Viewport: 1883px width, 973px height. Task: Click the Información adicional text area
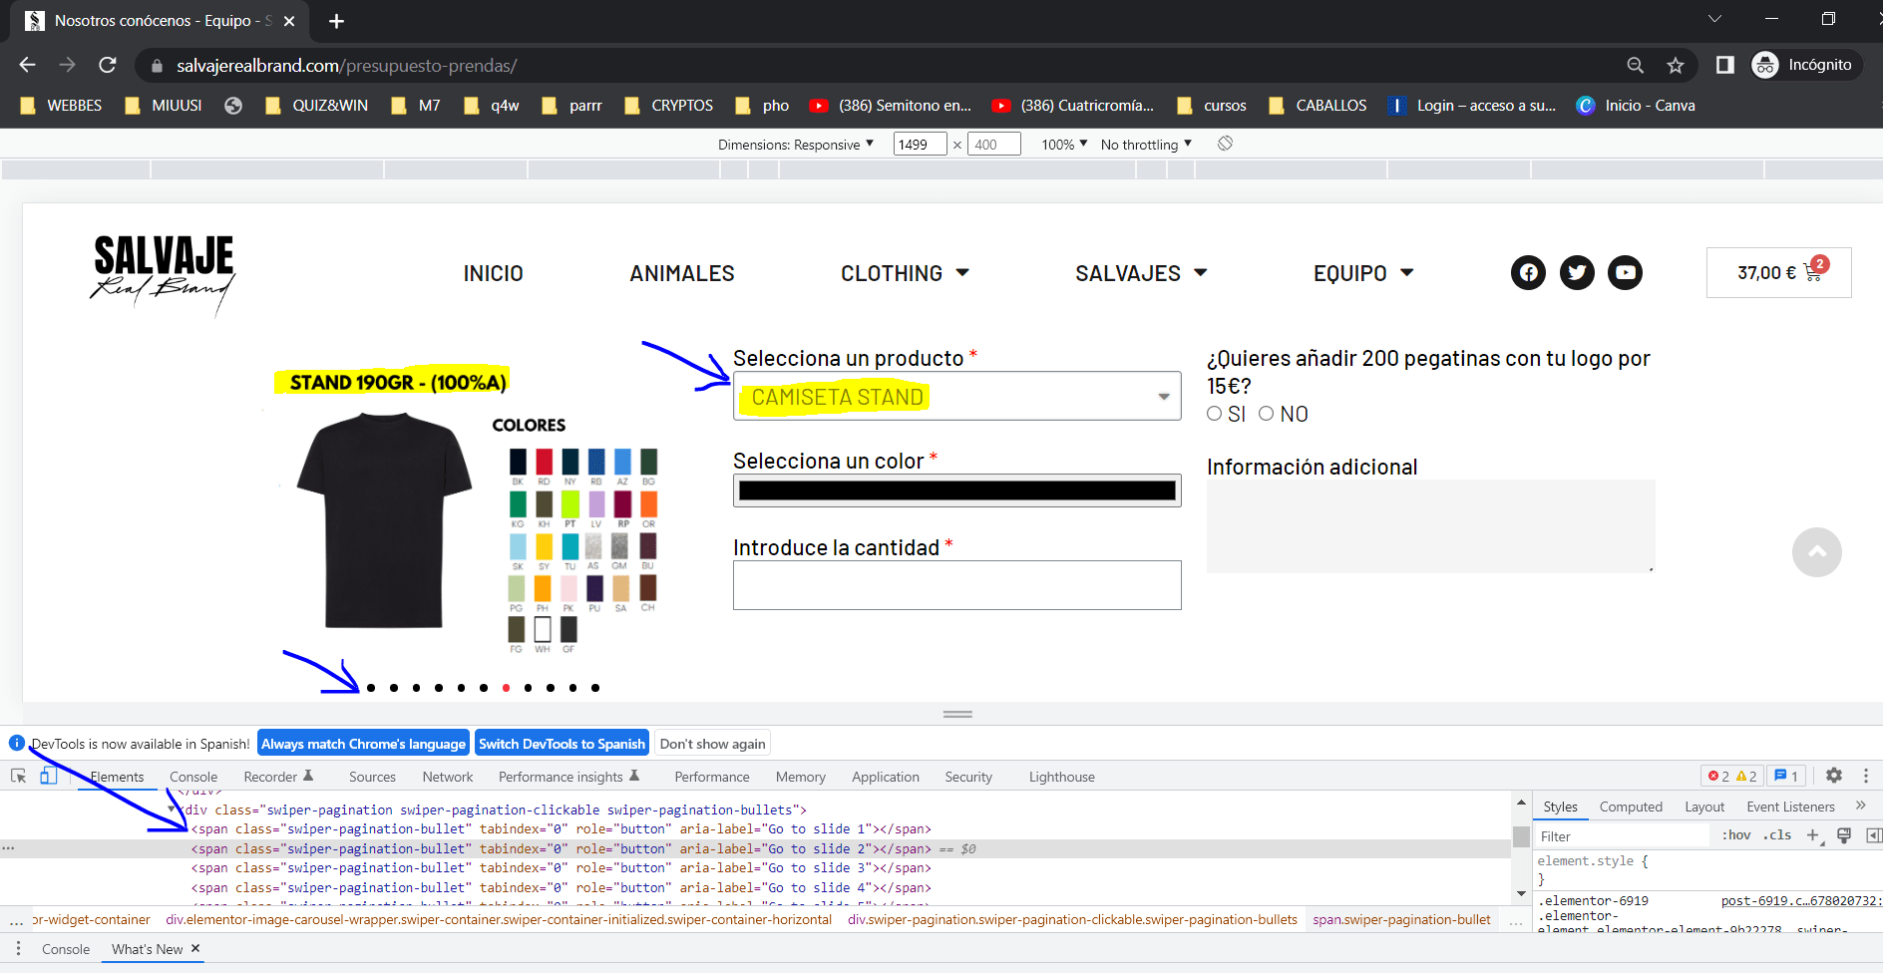(1430, 526)
